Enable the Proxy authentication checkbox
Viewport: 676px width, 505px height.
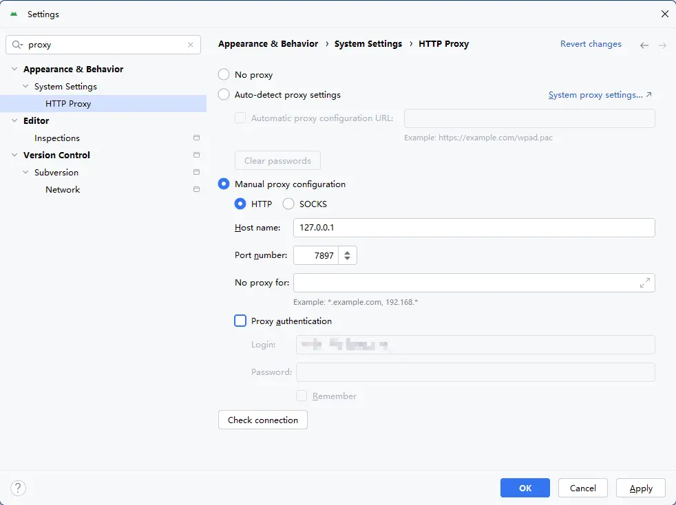pos(240,321)
